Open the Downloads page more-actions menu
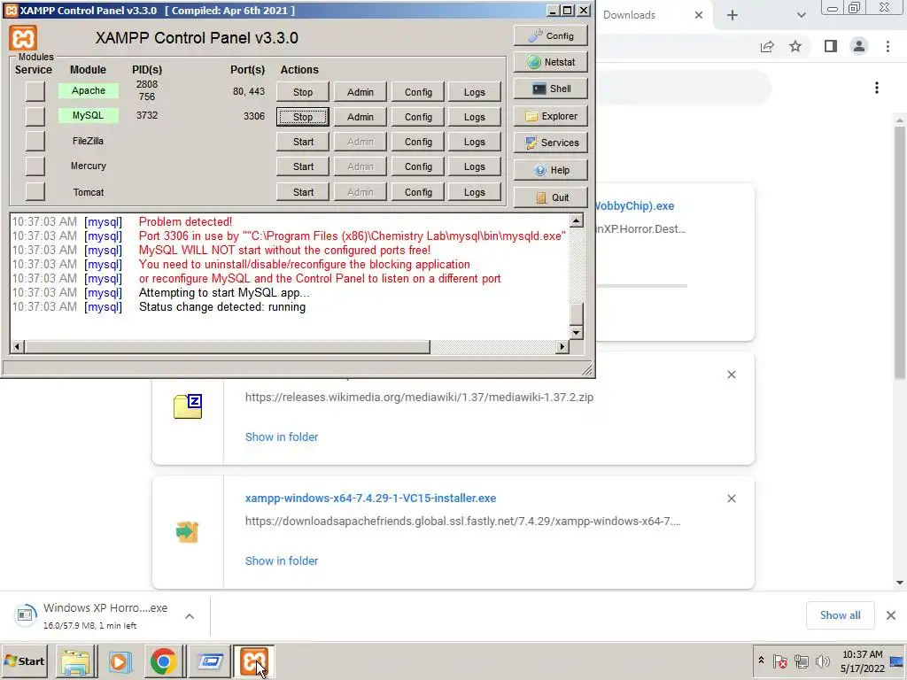Screen dimensions: 907x680 (x=877, y=88)
